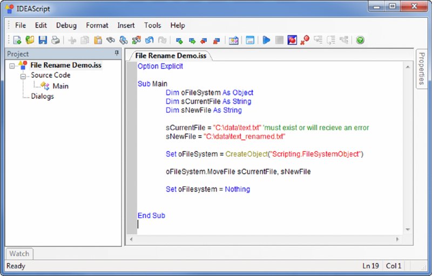Click the 'Dim oFileSystem As Object' line

coord(210,92)
